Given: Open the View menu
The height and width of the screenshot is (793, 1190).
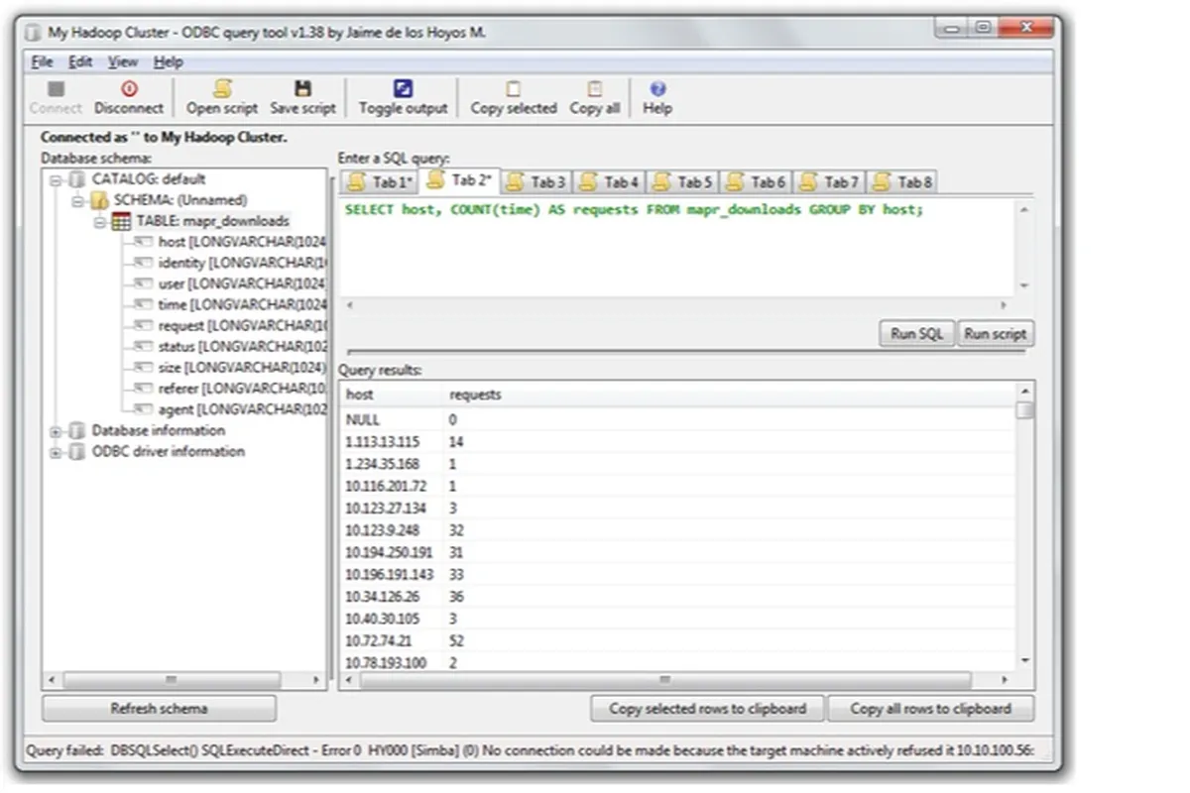Looking at the screenshot, I should 123,61.
